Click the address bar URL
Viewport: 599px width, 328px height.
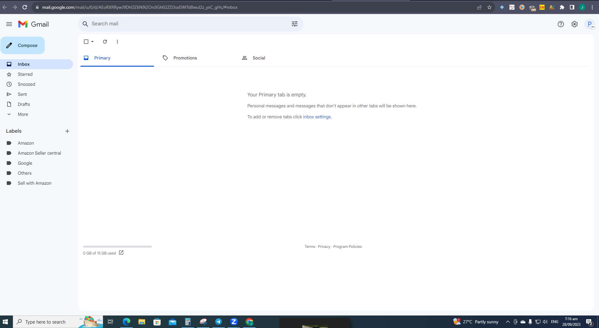[x=140, y=7]
